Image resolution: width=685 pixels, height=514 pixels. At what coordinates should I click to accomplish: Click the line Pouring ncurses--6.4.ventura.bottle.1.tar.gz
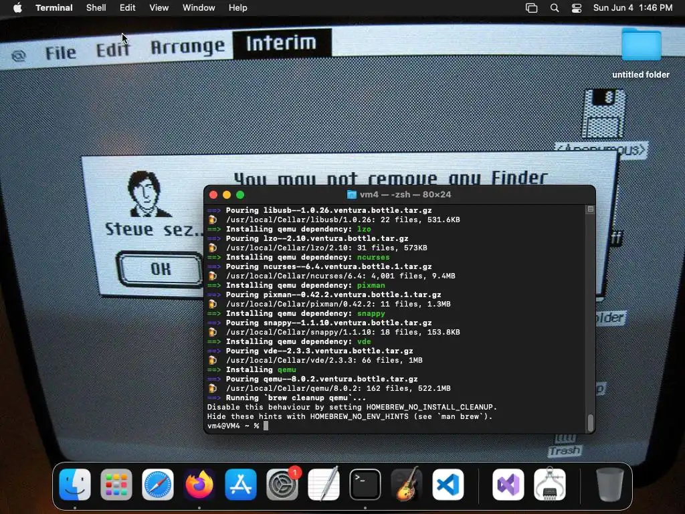pyautogui.click(x=328, y=266)
